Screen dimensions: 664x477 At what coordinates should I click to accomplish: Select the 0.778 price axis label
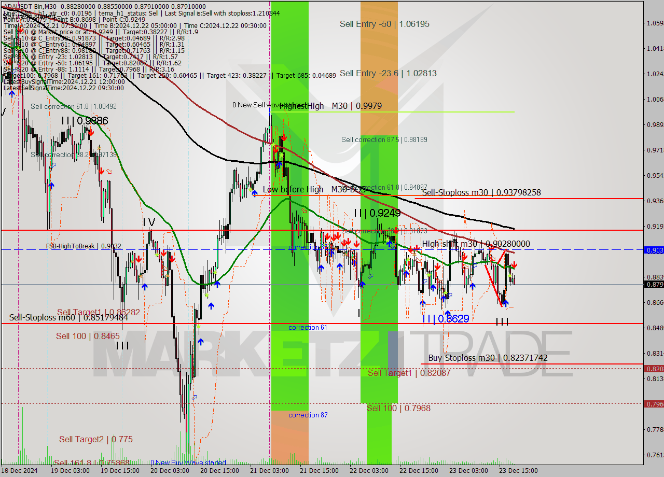(x=655, y=429)
